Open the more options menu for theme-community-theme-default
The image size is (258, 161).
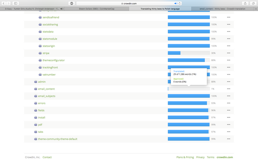(x=229, y=139)
